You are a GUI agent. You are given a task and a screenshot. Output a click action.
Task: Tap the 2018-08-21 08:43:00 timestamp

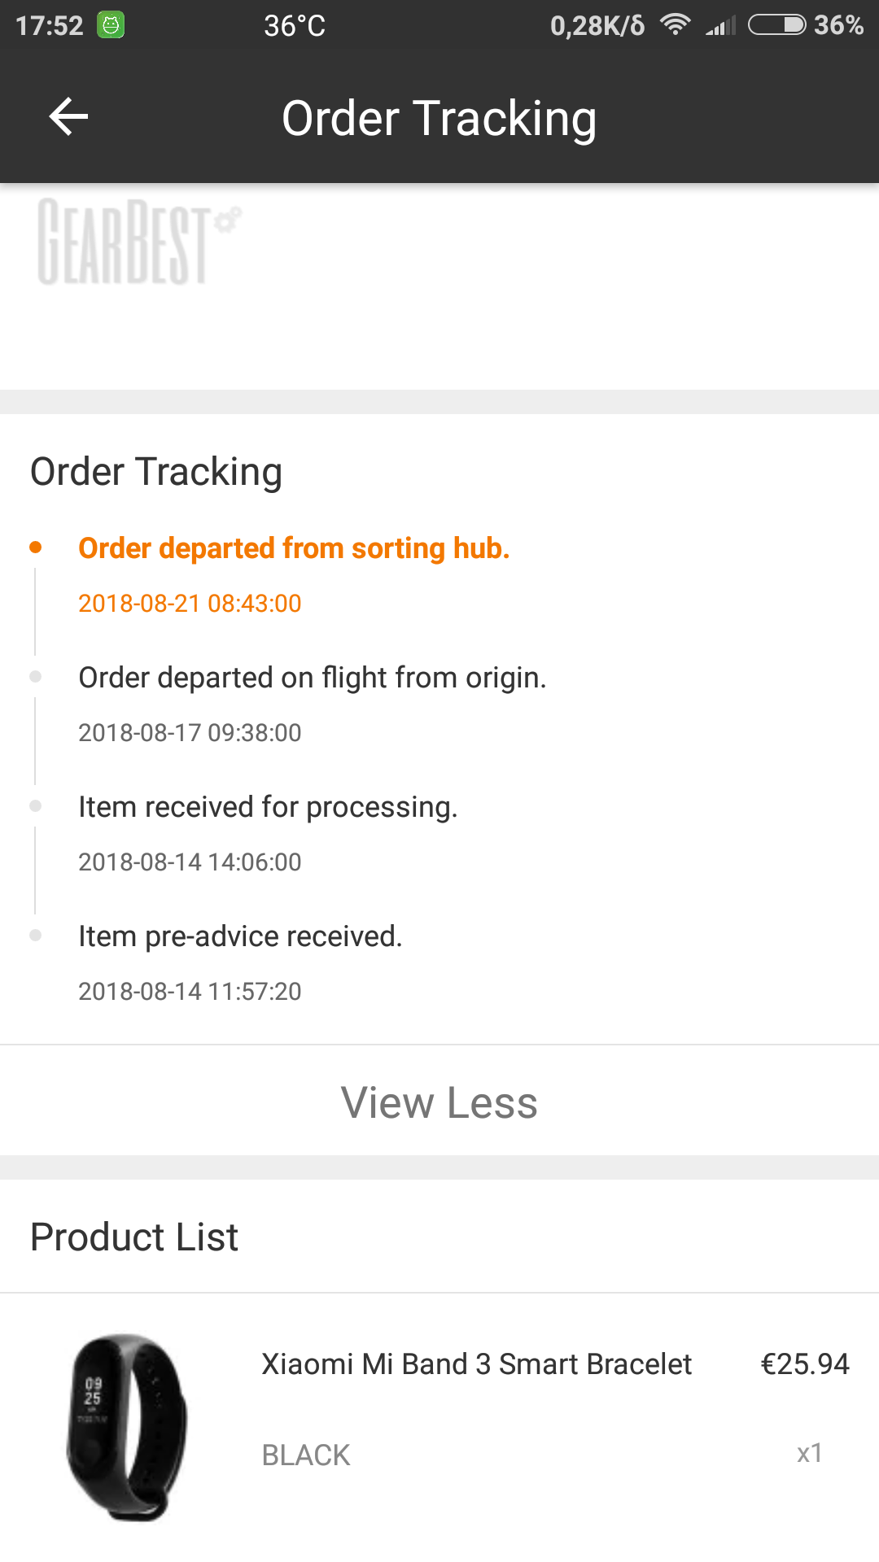click(x=190, y=604)
